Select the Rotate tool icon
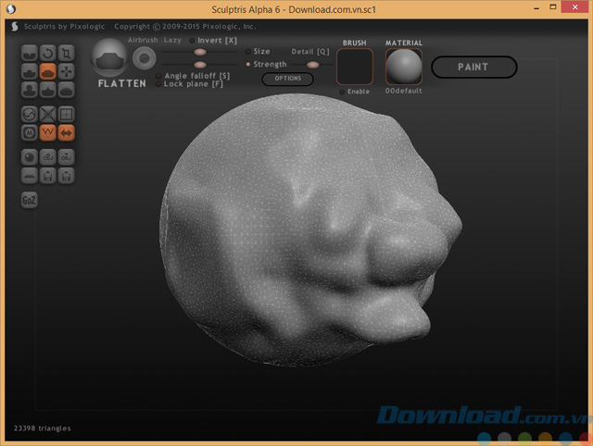Screen dimensions: 593x446 pyautogui.click(x=47, y=53)
